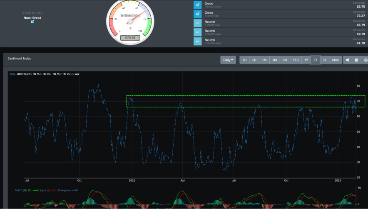
Task: Click the Greed 1 Week Ago icon
Action: pos(198,14)
